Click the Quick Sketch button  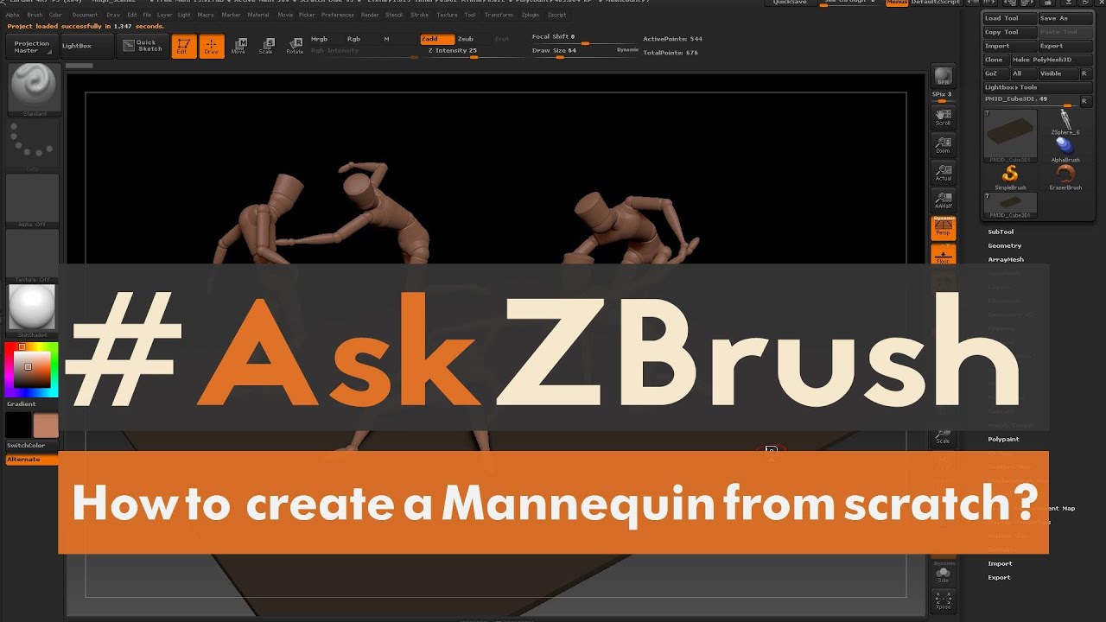pos(143,46)
